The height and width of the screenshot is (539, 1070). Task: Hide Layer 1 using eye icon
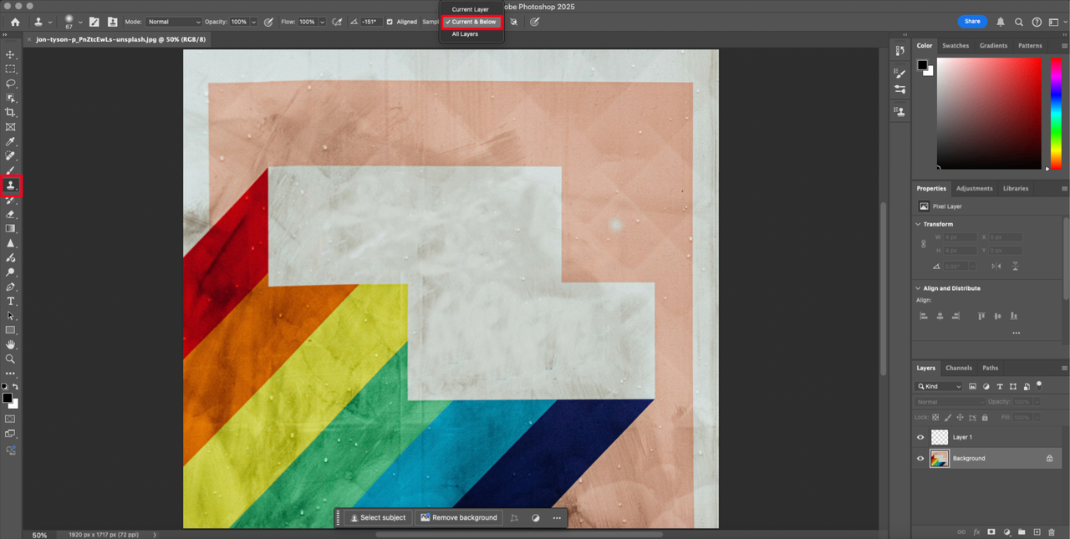(x=920, y=437)
